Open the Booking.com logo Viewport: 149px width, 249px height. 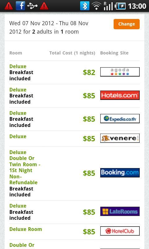click(x=120, y=173)
